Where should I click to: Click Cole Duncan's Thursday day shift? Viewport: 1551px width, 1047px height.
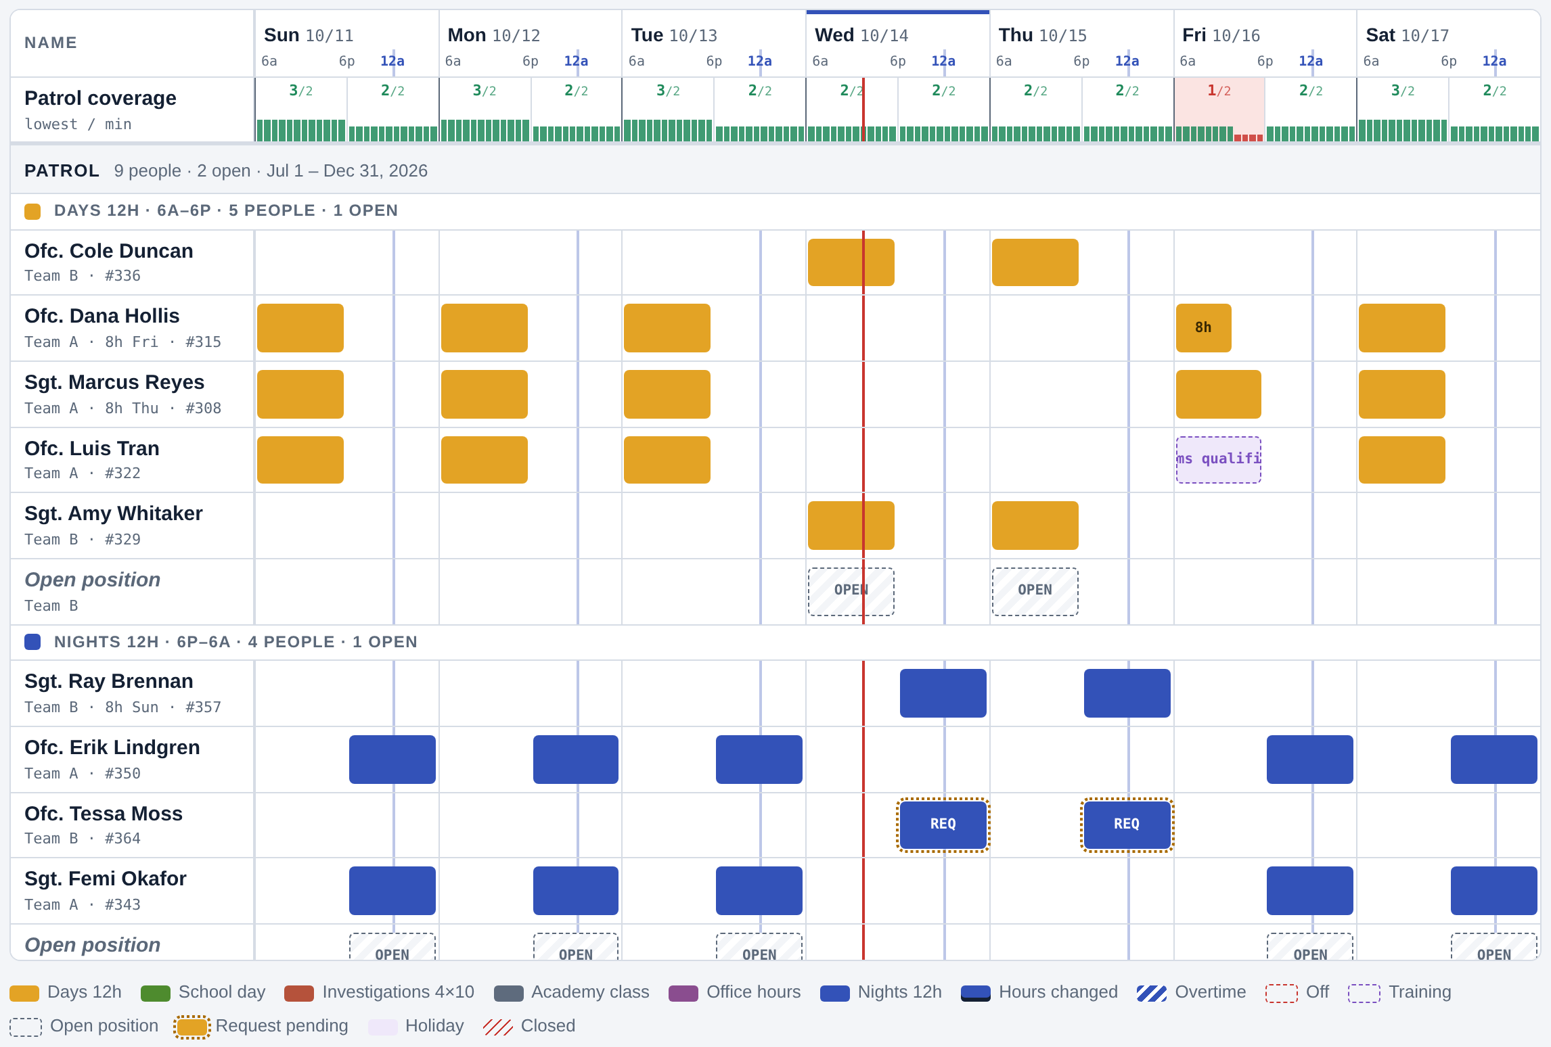[1035, 262]
